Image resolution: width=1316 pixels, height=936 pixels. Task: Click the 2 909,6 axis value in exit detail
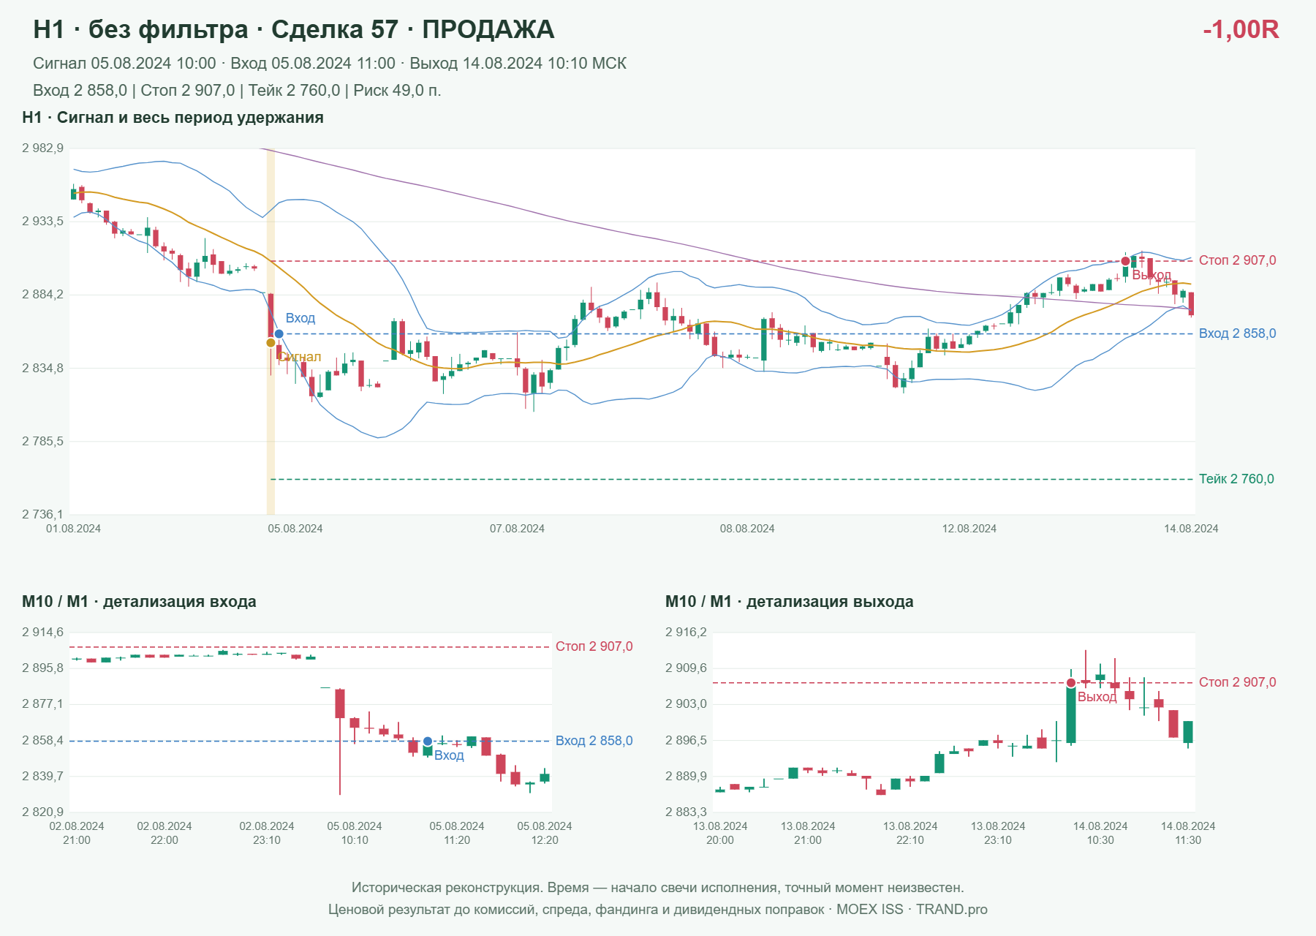pos(686,668)
